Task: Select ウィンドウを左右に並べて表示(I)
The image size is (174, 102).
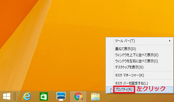Action: click(140, 61)
